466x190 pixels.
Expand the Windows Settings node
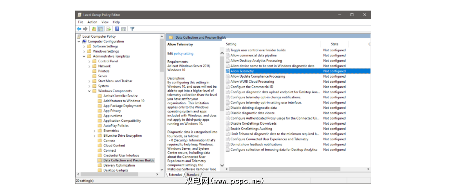tap(84, 51)
